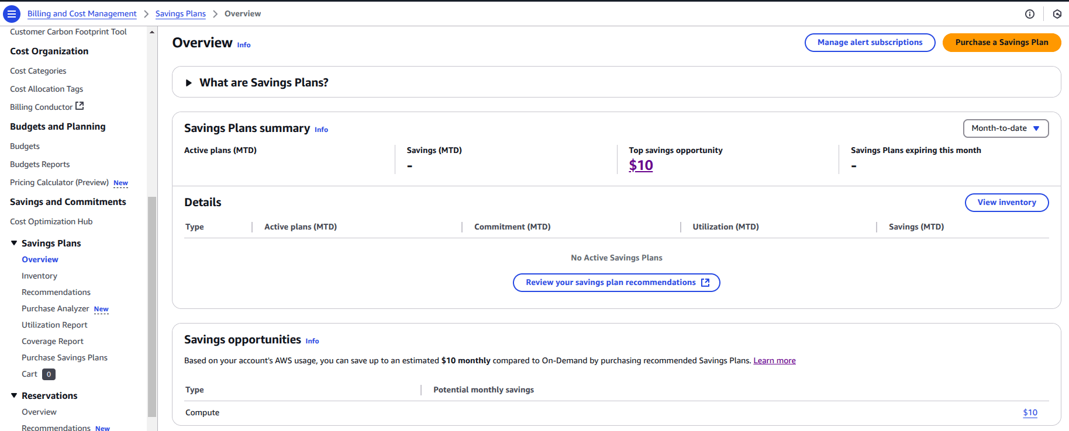The image size is (1069, 431).
Task: Click the Savings (MTD) column header in Details
Action: point(916,227)
